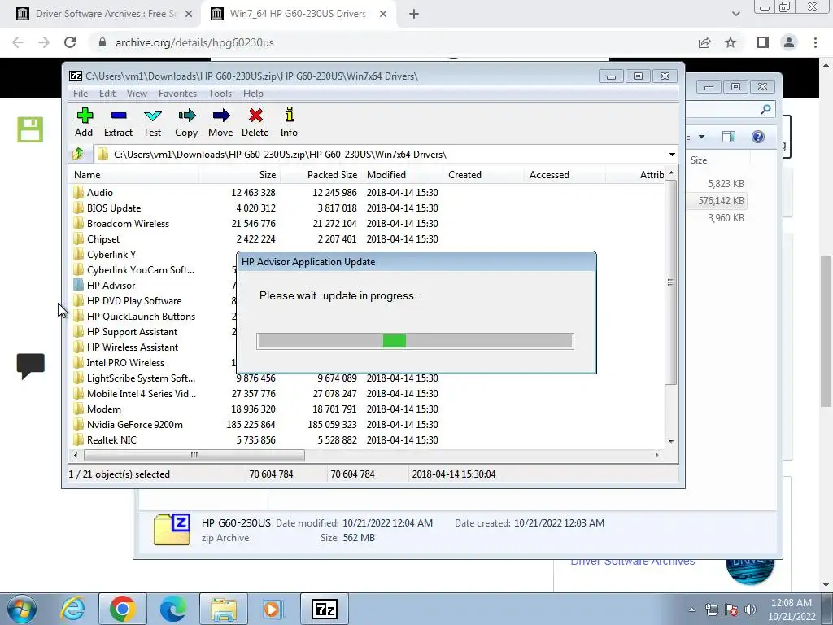Click Explorer window help question icon

pos(758,137)
